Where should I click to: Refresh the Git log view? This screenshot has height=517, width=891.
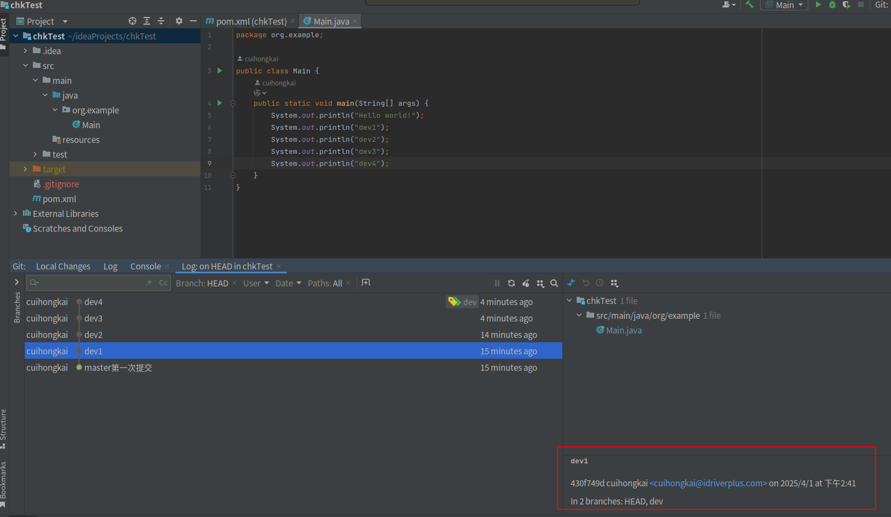[511, 283]
